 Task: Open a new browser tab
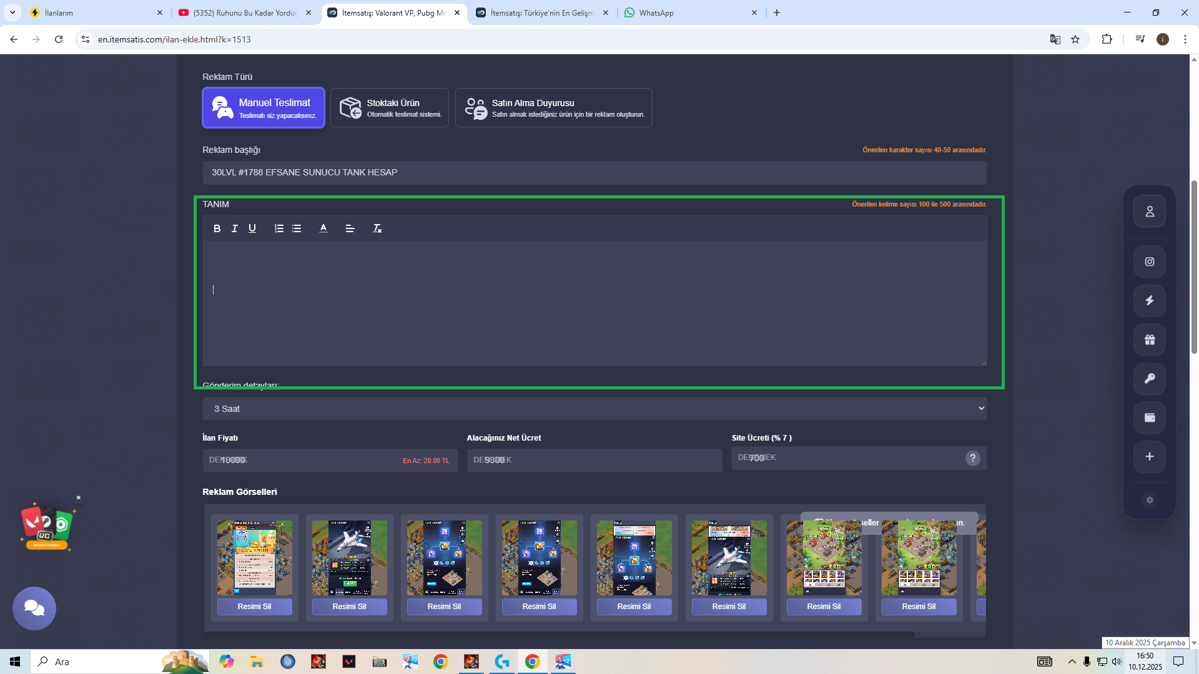[x=777, y=12]
